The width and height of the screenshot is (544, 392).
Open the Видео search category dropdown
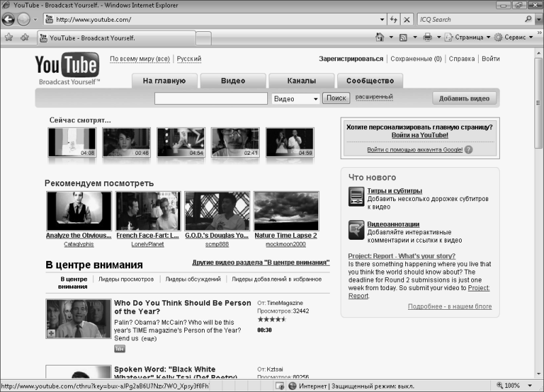295,99
